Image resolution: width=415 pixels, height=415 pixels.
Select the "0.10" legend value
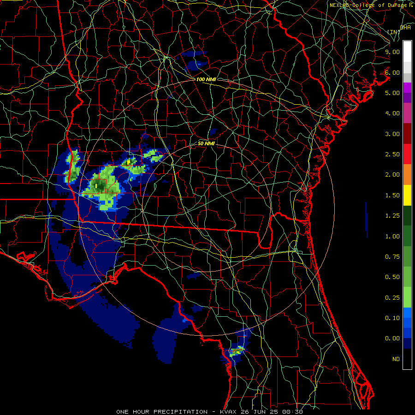(x=392, y=318)
